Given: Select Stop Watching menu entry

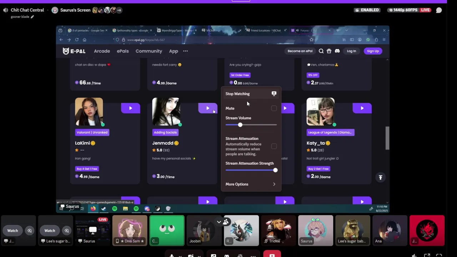Looking at the screenshot, I should [251, 94].
